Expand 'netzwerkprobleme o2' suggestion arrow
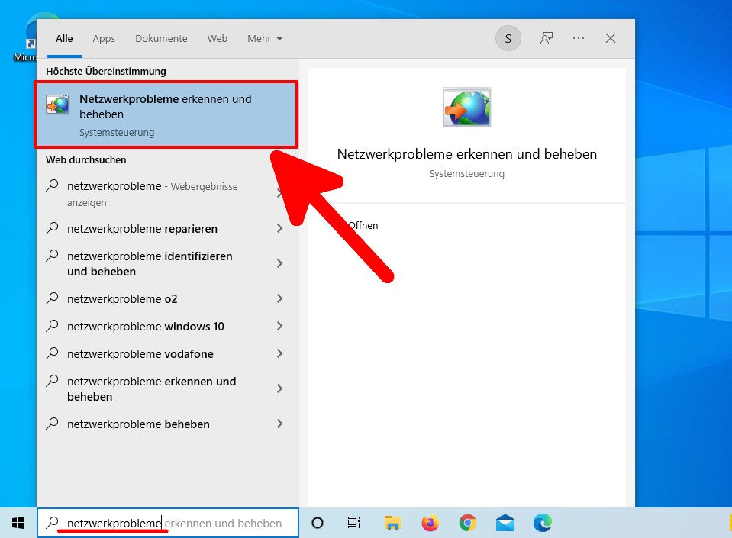This screenshot has width=732, height=538. (x=279, y=299)
